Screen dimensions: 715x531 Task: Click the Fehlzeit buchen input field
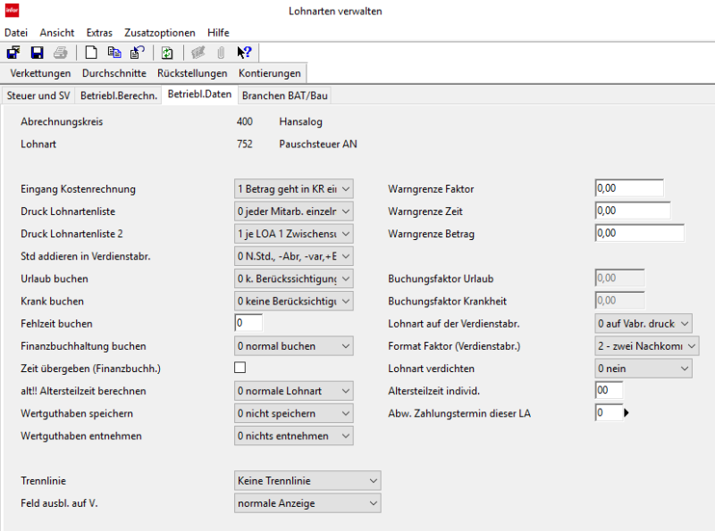[x=248, y=323]
